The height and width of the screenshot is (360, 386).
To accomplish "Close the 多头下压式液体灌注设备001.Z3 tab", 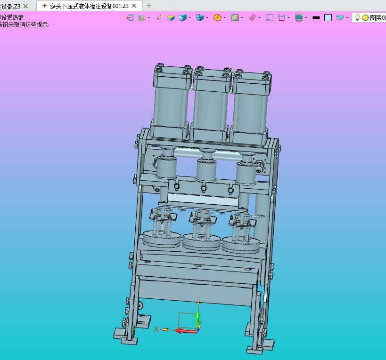I will tap(134, 6).
